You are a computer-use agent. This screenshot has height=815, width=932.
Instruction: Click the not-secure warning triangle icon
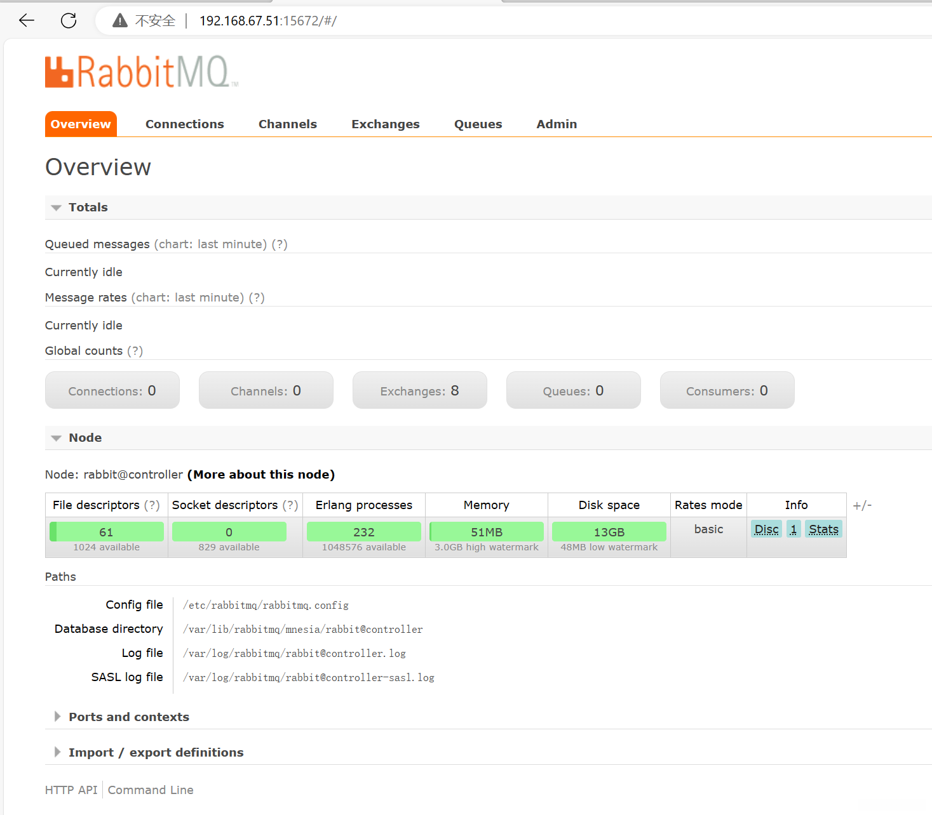(119, 21)
